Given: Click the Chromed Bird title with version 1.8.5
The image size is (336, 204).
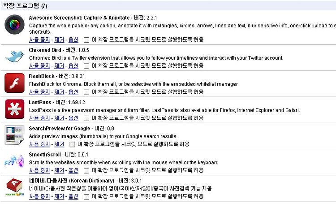Looking at the screenshot, I should (x=59, y=50).
